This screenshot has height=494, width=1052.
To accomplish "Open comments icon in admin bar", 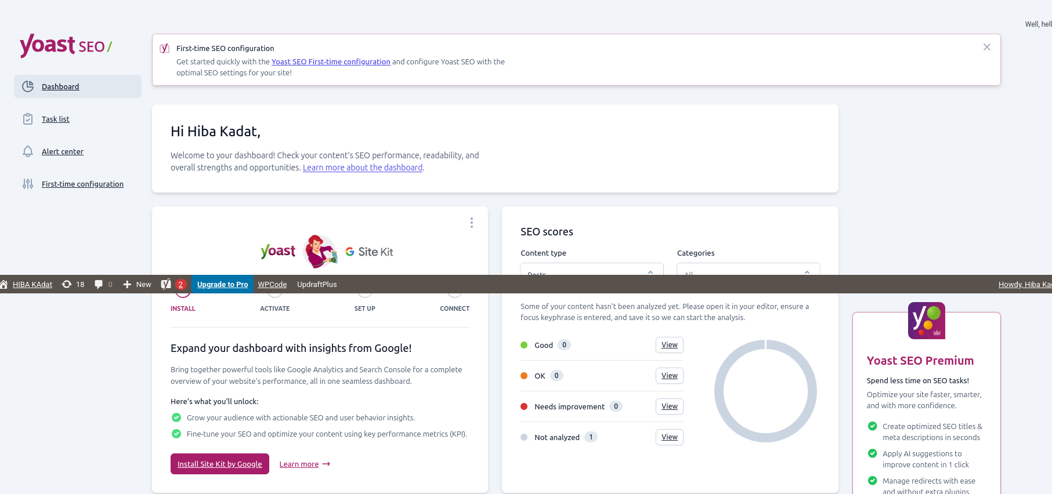I will click(103, 284).
